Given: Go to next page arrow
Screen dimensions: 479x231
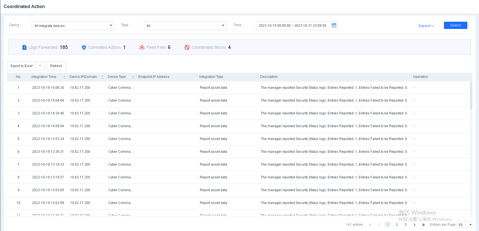Looking at the screenshot, I should coord(414,225).
